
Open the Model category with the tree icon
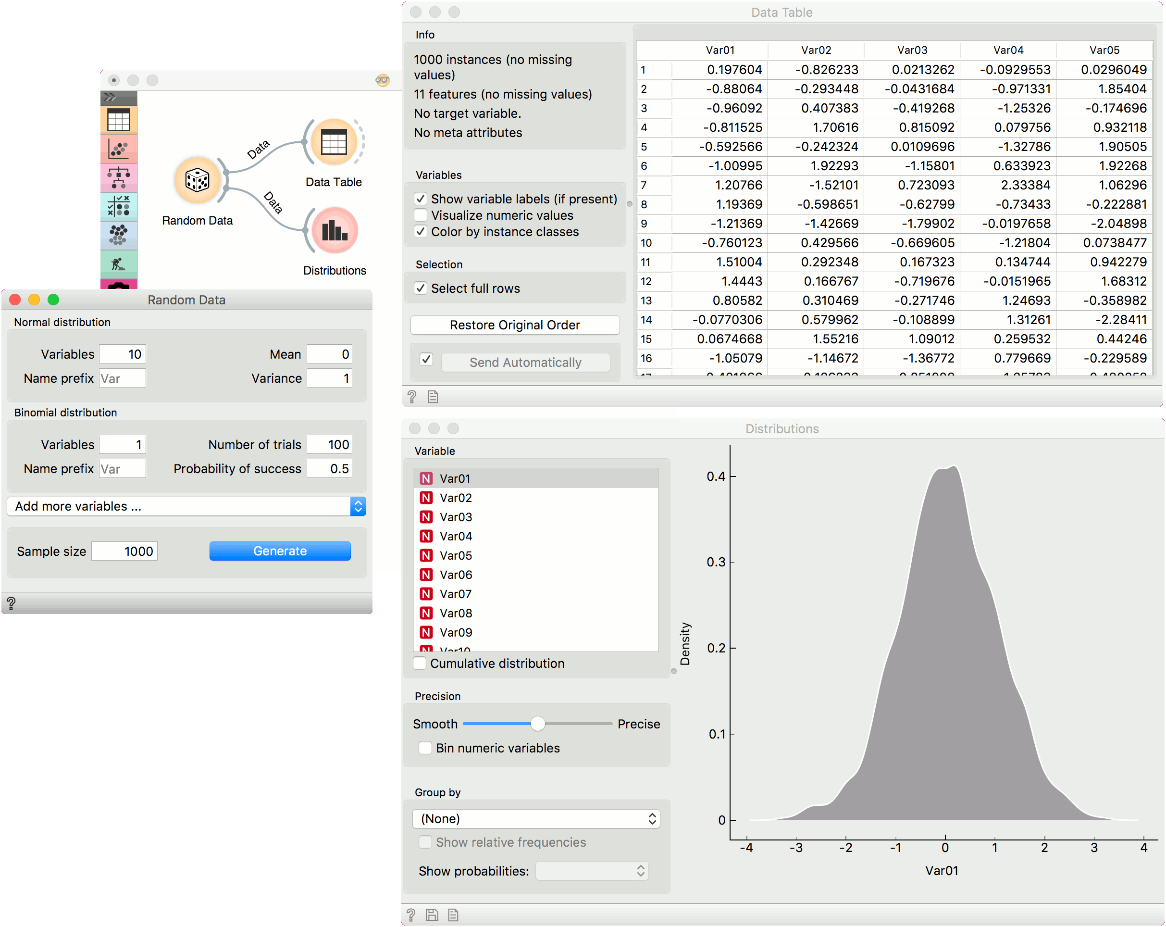(x=118, y=177)
